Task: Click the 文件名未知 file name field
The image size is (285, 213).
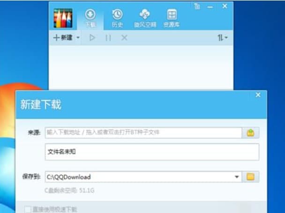Action: point(152,152)
